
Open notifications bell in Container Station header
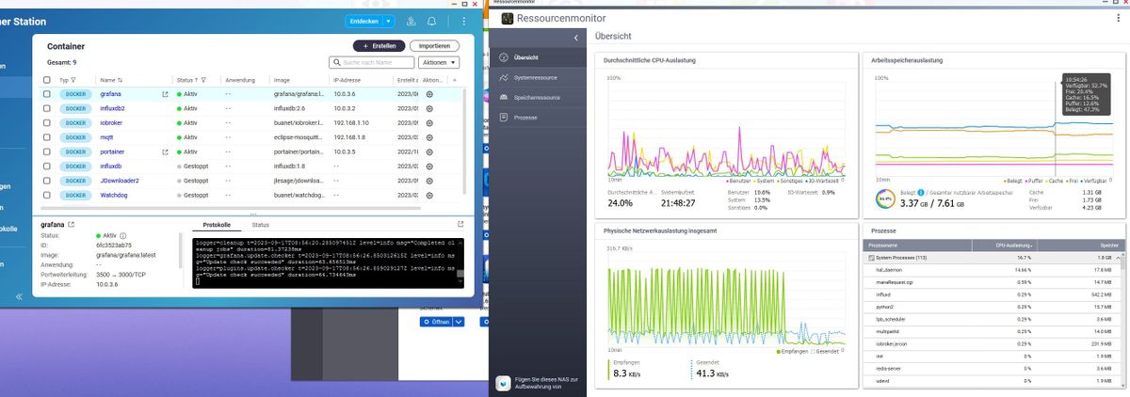(x=431, y=21)
